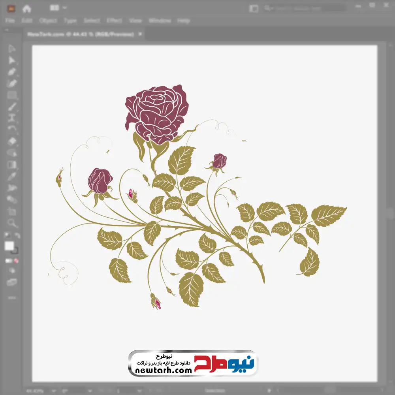Select the Artboard tool

coord(12,211)
